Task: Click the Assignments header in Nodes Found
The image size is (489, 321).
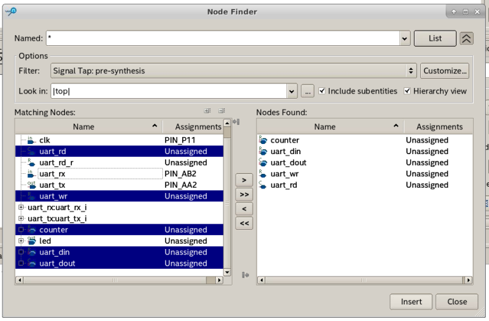Action: coord(439,127)
